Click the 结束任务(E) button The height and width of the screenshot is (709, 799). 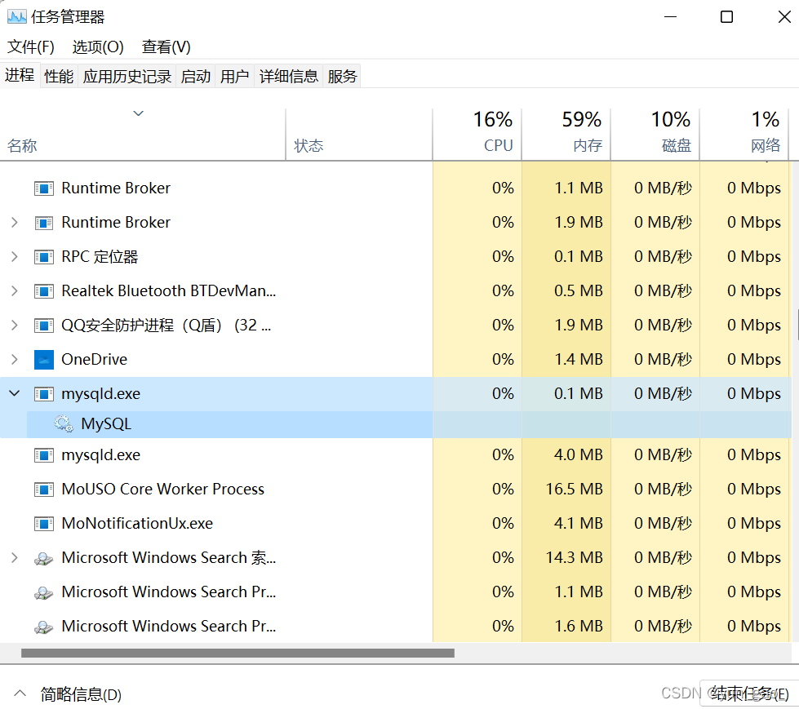748,693
